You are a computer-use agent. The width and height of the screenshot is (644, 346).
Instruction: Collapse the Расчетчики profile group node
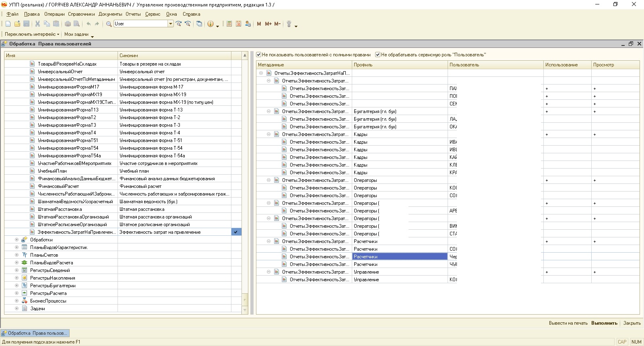click(268, 241)
